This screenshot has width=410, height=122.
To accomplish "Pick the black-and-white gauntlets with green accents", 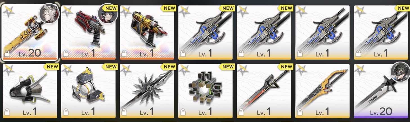I will click(x=30, y=91).
